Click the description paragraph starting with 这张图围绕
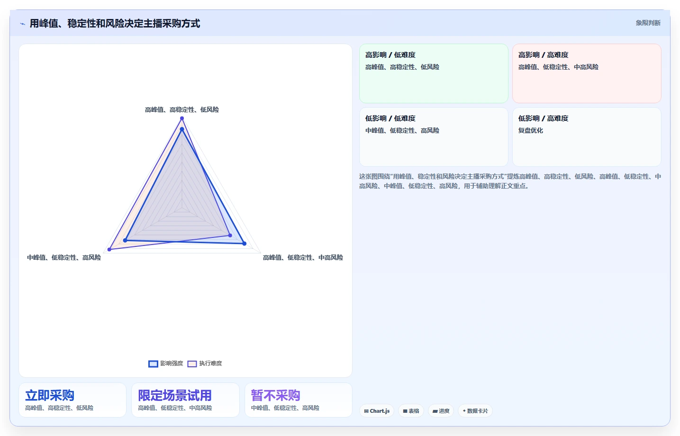This screenshot has height=436, width=680. [510, 181]
